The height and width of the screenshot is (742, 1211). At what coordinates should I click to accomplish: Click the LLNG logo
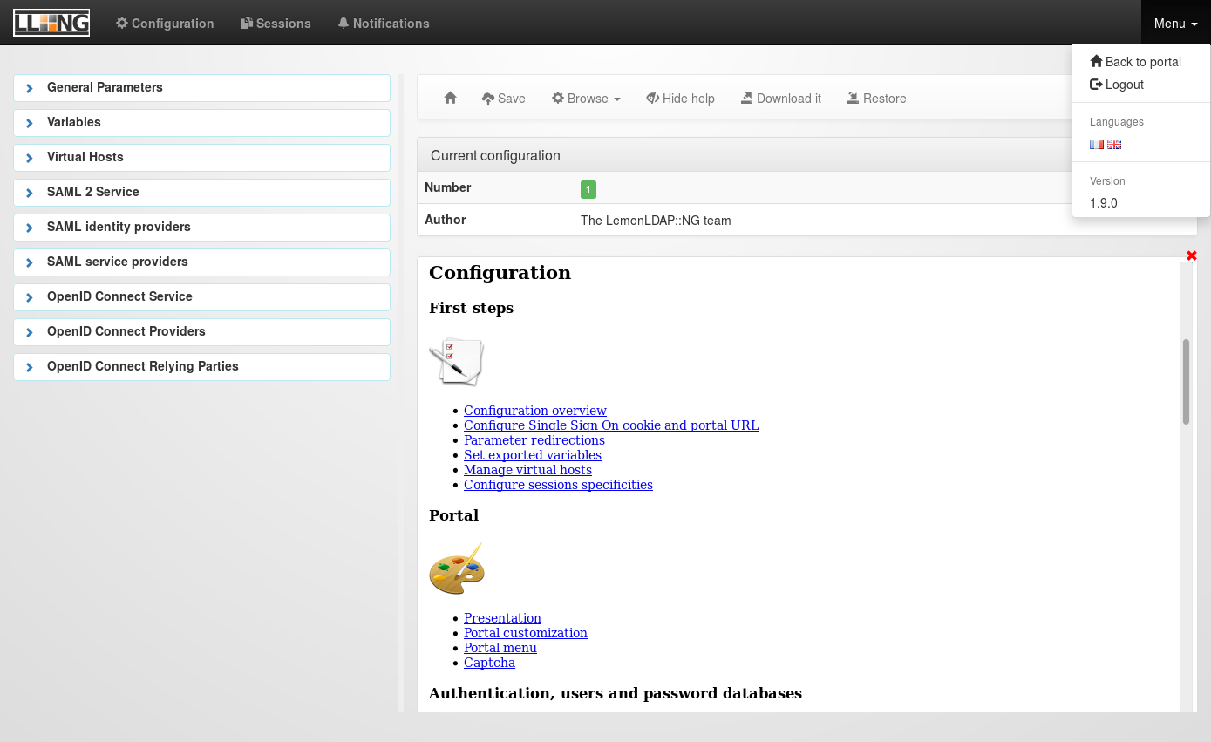[x=51, y=23]
